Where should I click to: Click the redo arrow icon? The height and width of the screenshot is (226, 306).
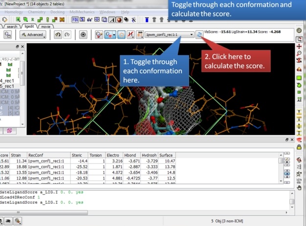pyautogui.click(x=67, y=35)
